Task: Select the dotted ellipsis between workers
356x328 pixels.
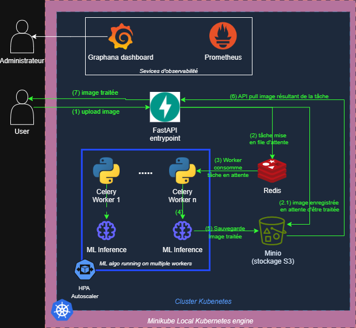Action: (x=146, y=173)
